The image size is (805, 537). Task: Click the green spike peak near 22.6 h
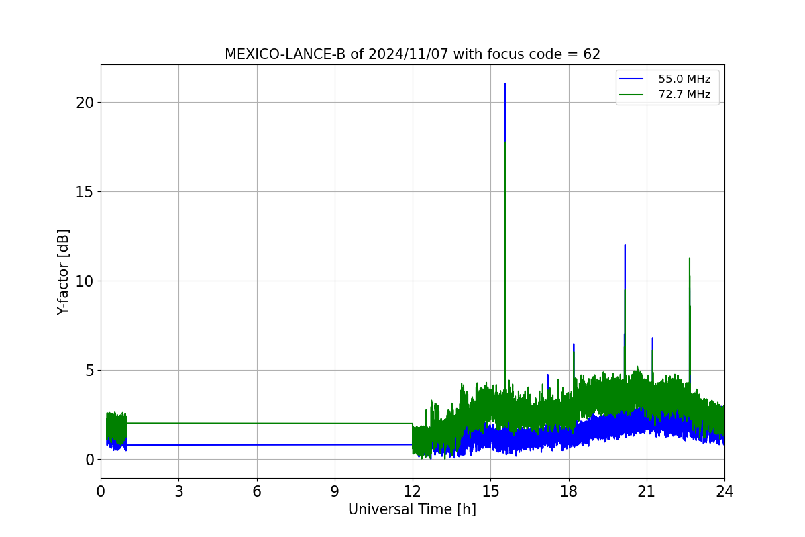pyautogui.click(x=689, y=258)
